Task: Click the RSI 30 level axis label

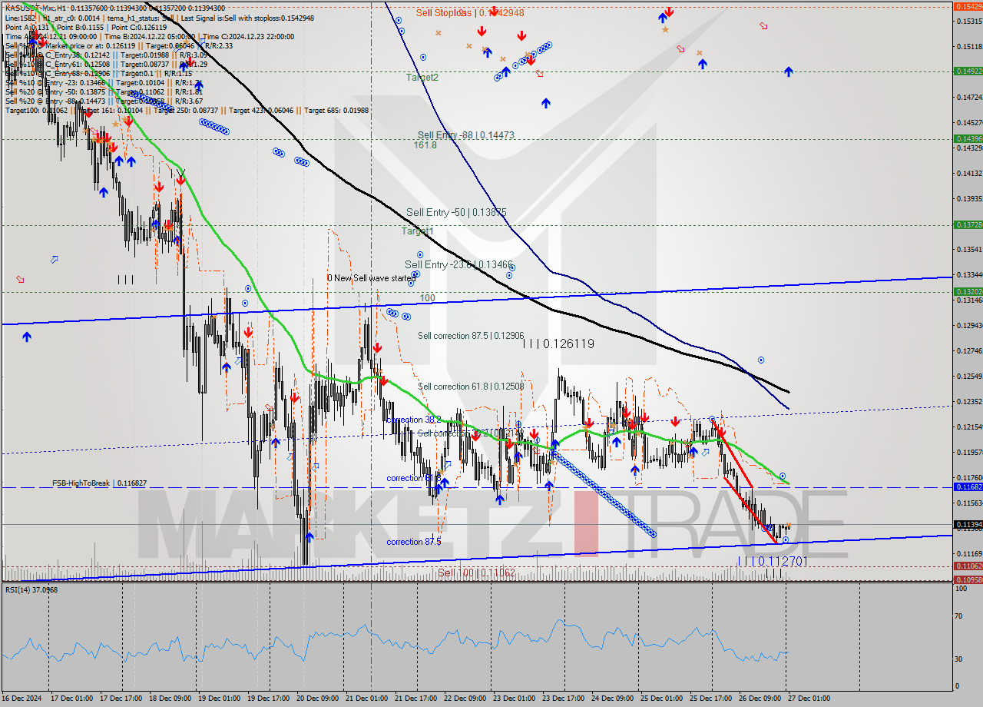Action: (x=958, y=659)
